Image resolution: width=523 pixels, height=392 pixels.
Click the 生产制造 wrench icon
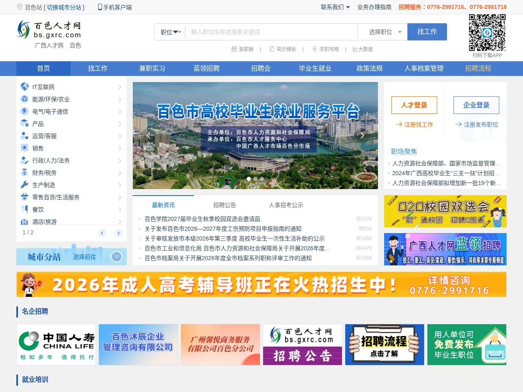click(25, 185)
